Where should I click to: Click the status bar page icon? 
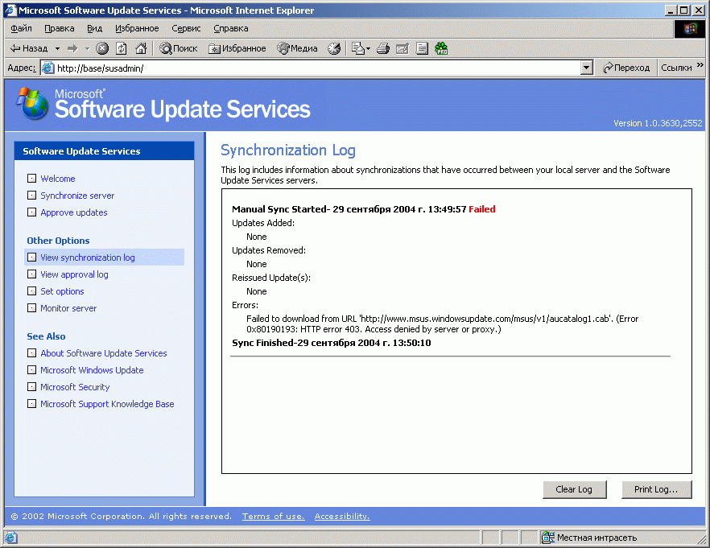click(11, 538)
